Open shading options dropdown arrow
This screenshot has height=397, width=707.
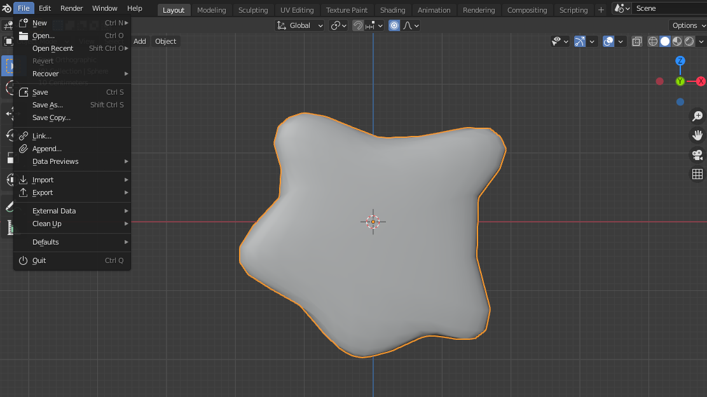pyautogui.click(x=701, y=41)
